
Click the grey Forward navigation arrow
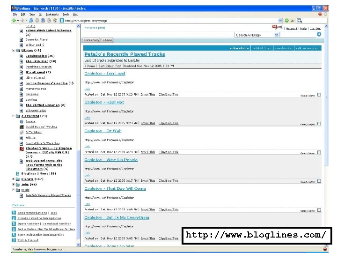(x=22, y=21)
